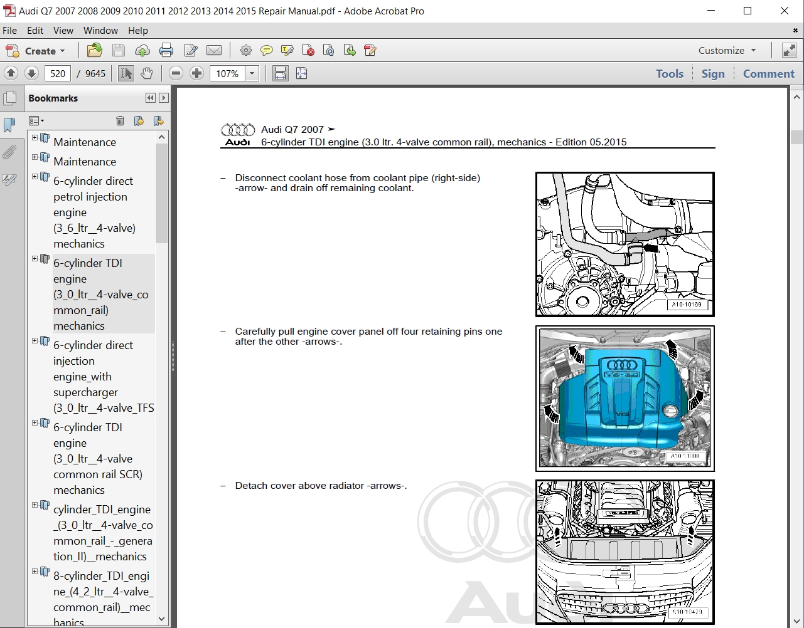
Task: Open the View menu
Action: pos(63,30)
